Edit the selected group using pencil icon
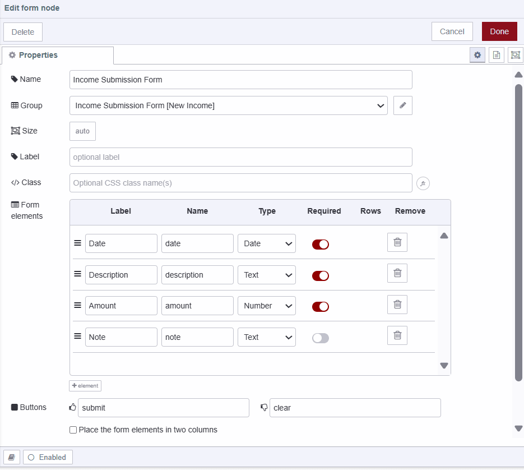524x470 pixels. tap(402, 105)
